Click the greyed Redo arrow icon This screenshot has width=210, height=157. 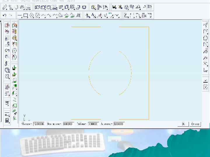coord(10,15)
